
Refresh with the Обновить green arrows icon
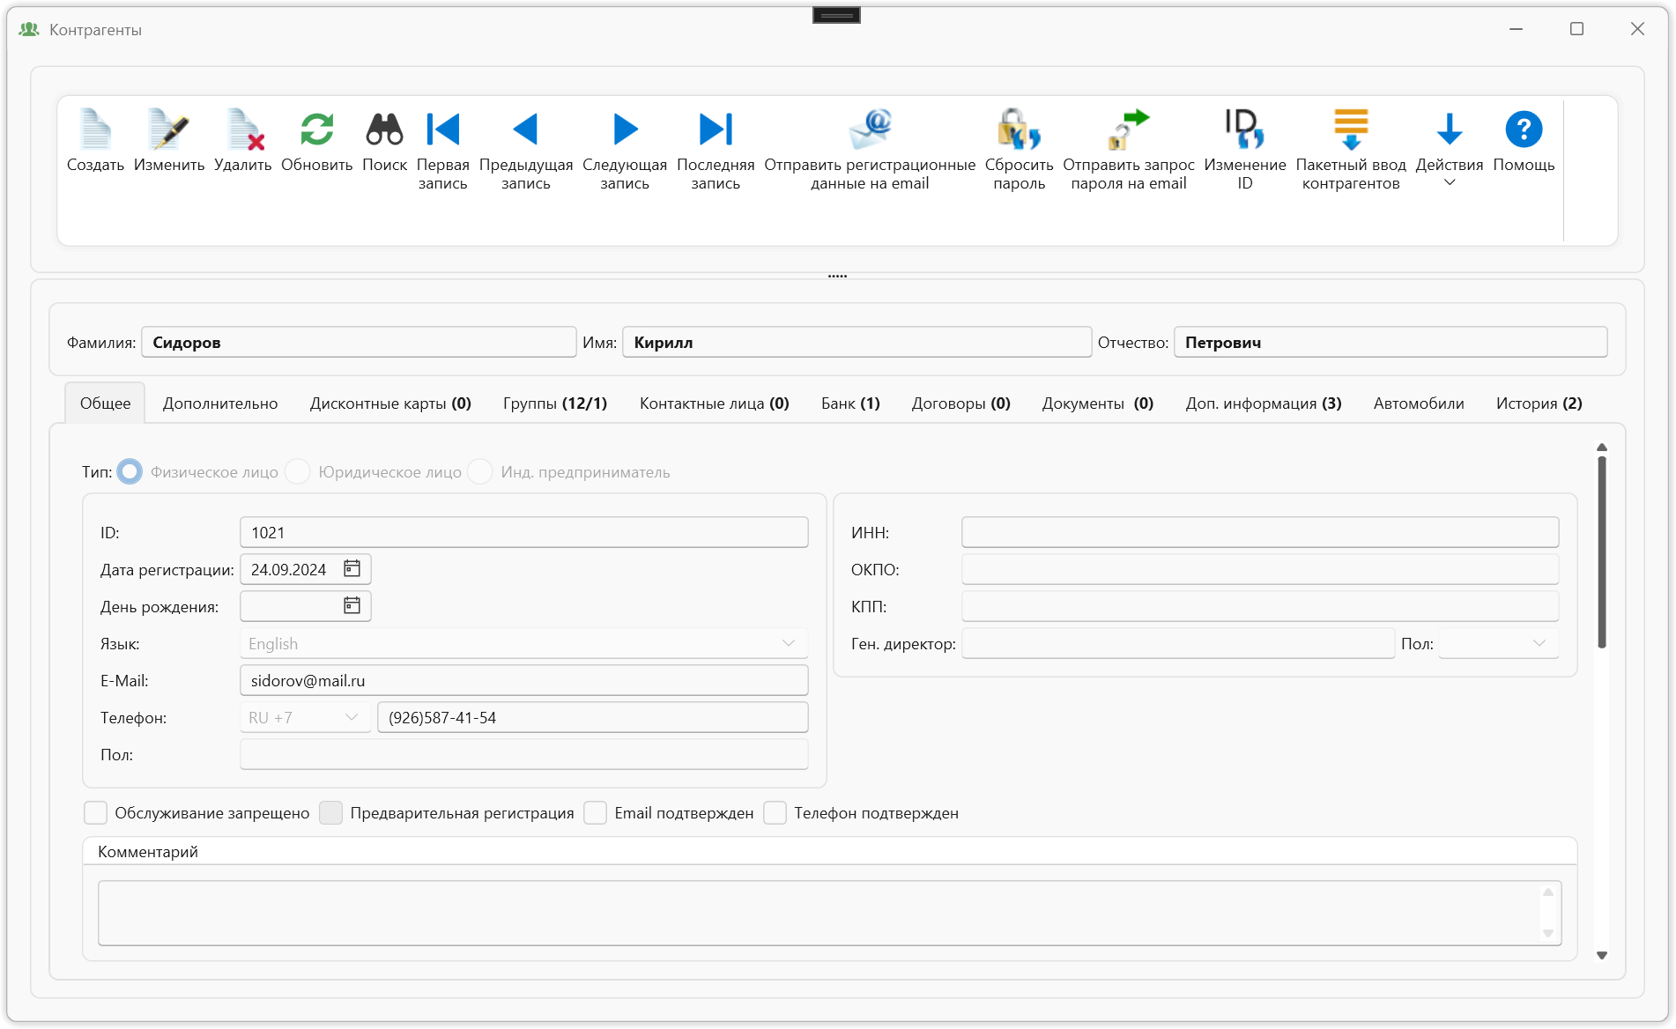coord(316,130)
